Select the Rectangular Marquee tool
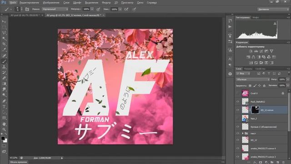Screen dimensions: 291x164 click(x=4, y=27)
